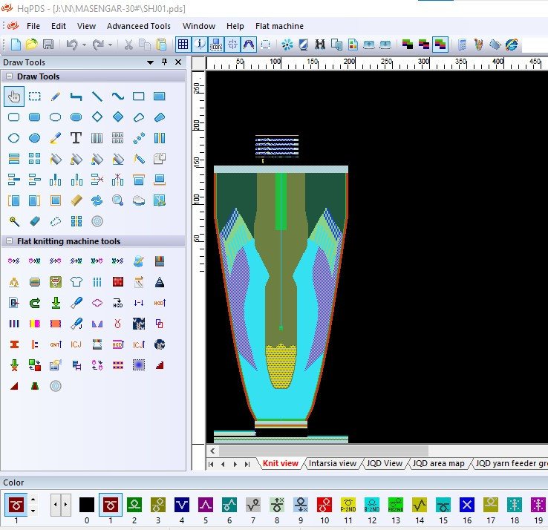
Task: Open the Undo history dropdown arrow
Action: pos(84,45)
